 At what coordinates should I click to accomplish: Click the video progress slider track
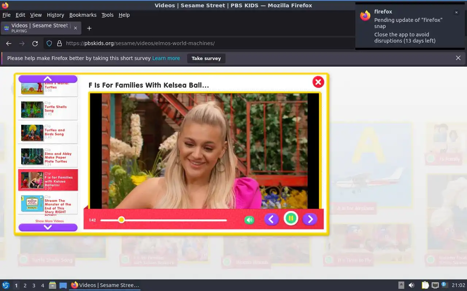(163, 220)
